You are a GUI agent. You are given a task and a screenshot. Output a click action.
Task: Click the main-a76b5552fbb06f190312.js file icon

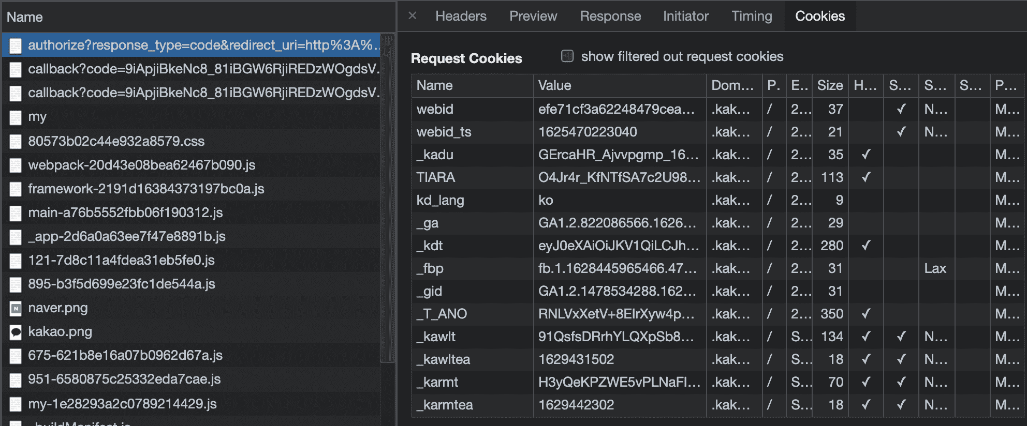coord(16,213)
